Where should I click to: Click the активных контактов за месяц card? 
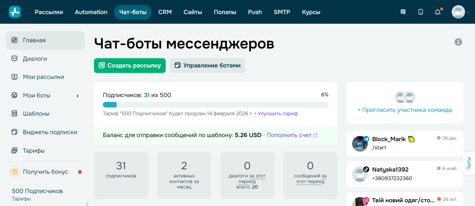pyautogui.click(x=184, y=175)
